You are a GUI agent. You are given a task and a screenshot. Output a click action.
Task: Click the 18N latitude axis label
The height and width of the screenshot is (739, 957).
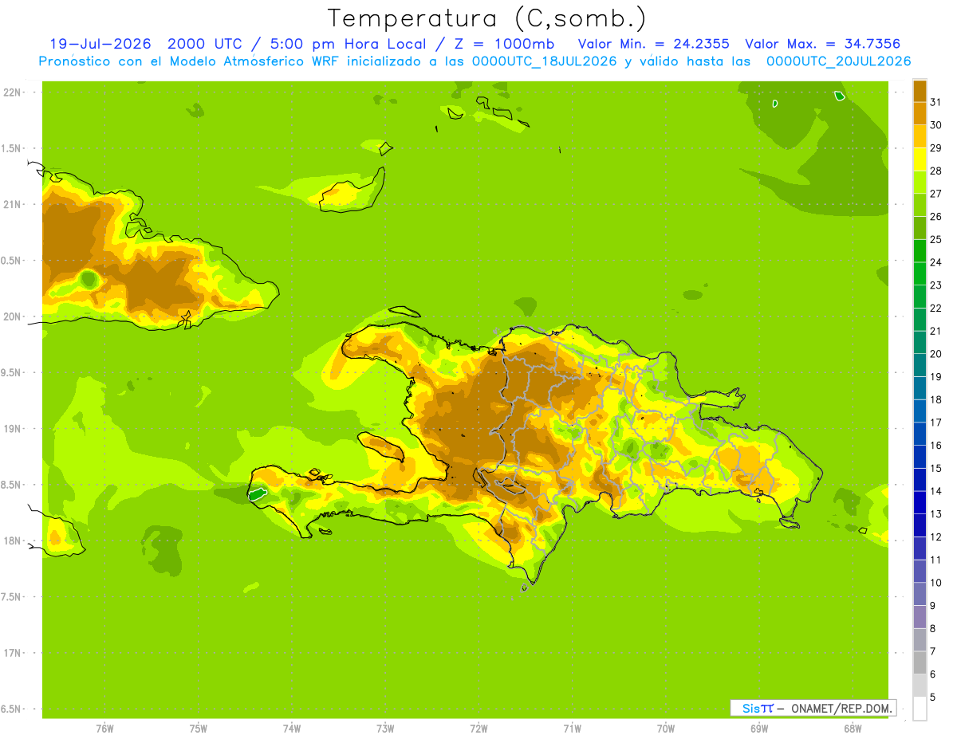13,541
